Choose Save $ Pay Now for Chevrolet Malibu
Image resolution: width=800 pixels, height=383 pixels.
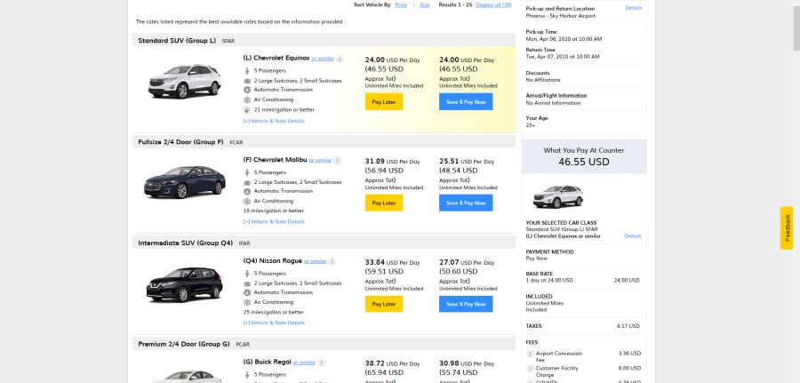[466, 203]
